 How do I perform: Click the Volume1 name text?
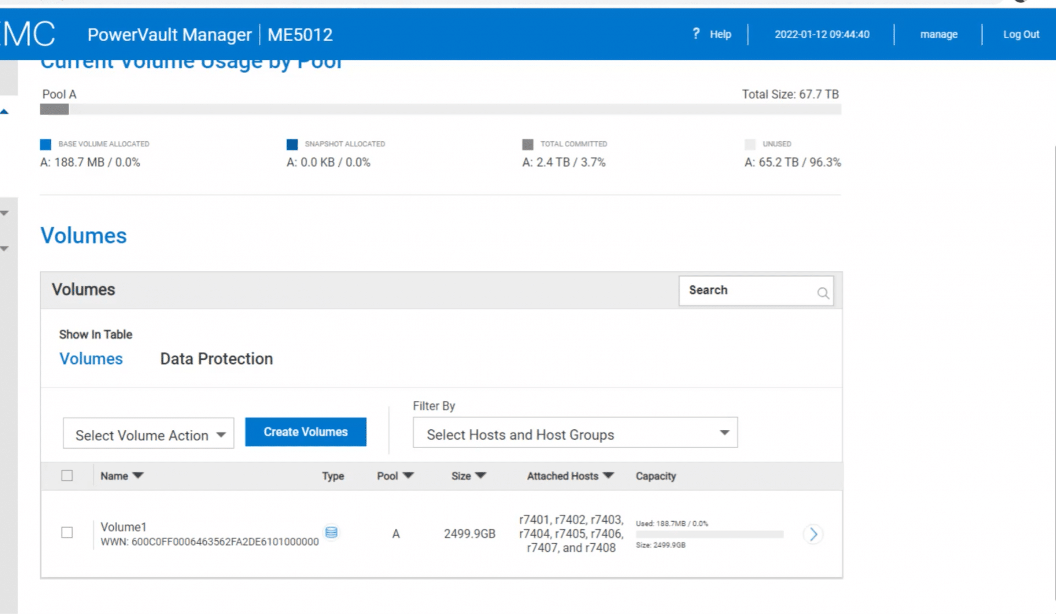(124, 527)
